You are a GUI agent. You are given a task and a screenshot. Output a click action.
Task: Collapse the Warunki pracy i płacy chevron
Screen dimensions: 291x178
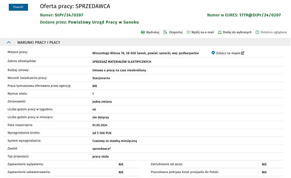9,42
